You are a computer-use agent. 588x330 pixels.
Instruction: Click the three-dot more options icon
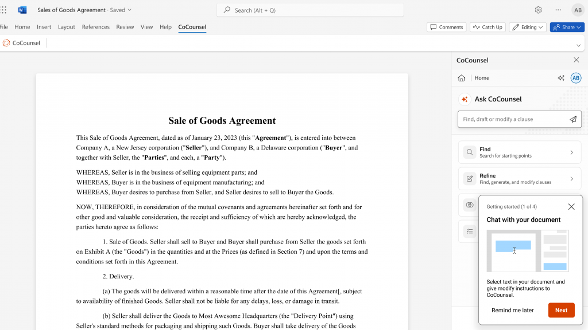[x=558, y=10]
